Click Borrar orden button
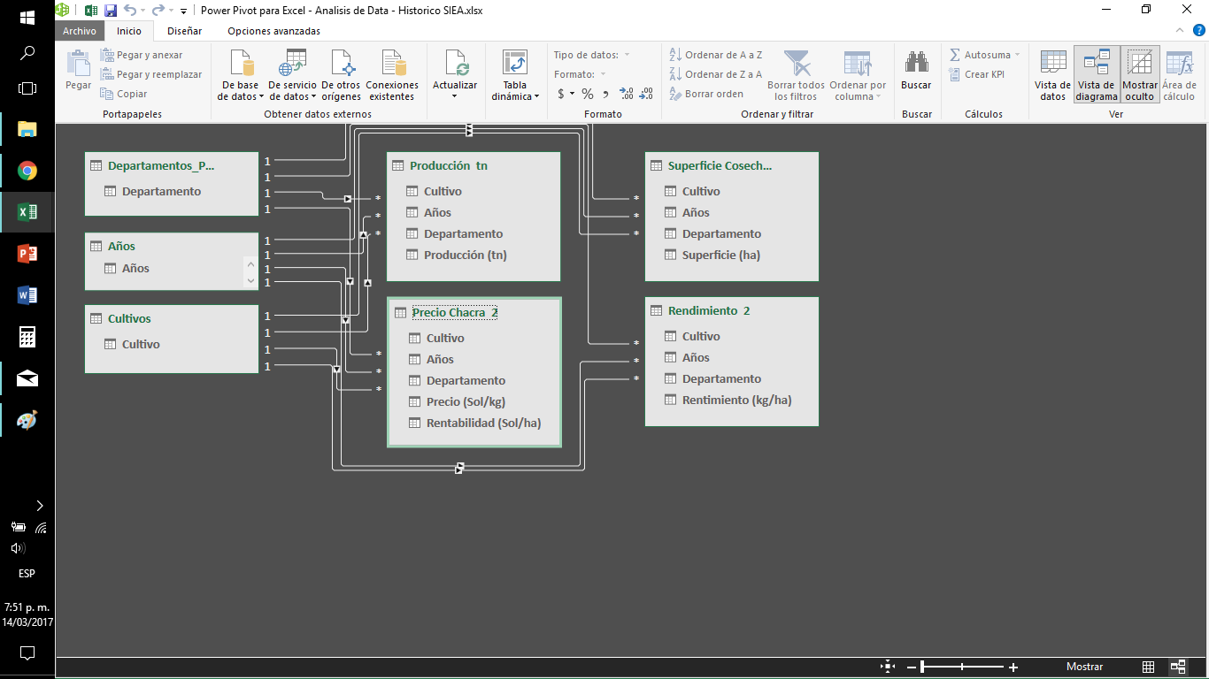This screenshot has height=679, width=1209. tap(706, 94)
